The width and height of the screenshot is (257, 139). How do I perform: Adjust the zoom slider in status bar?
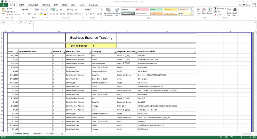tap(242, 137)
